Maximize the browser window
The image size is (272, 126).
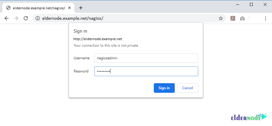tap(251, 5)
